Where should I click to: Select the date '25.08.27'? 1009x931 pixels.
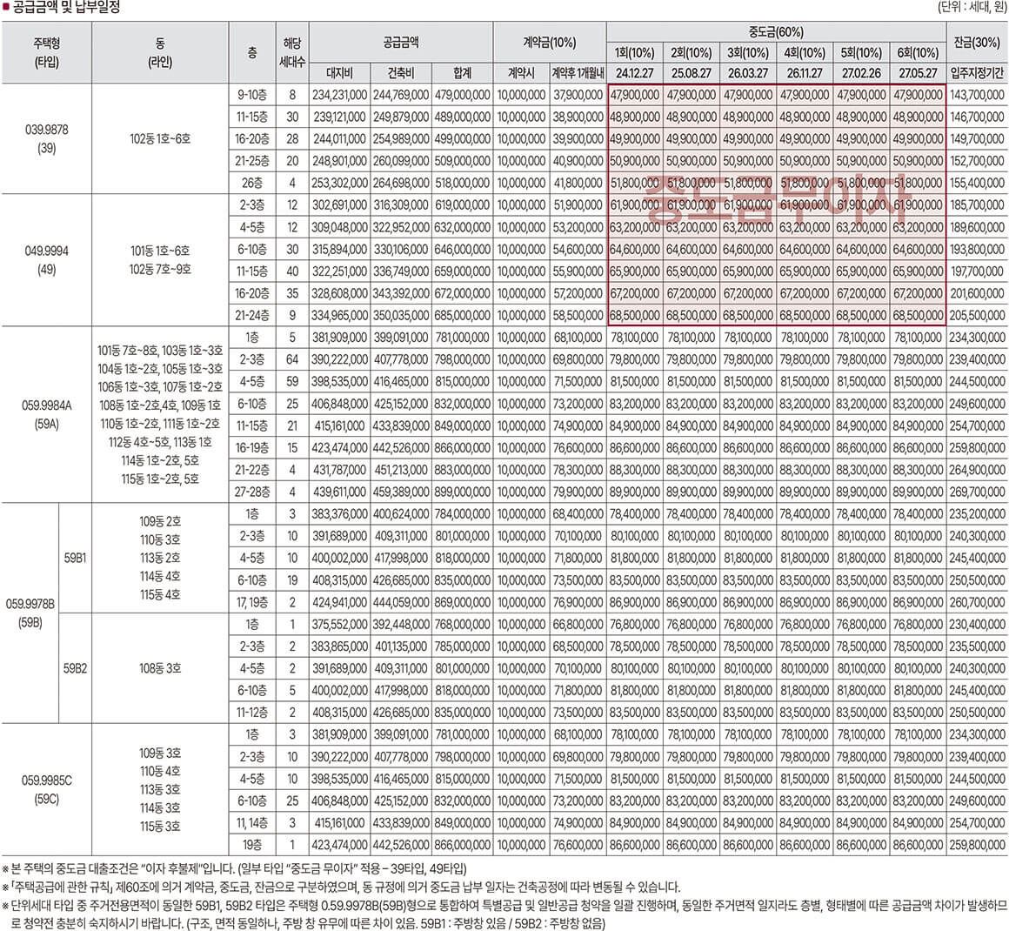(x=692, y=73)
